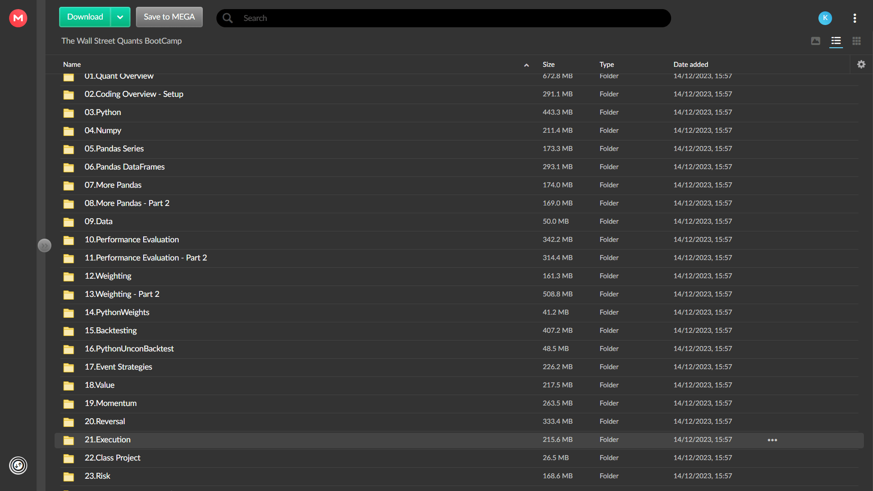Click folder icon of 03.Python

click(69, 113)
